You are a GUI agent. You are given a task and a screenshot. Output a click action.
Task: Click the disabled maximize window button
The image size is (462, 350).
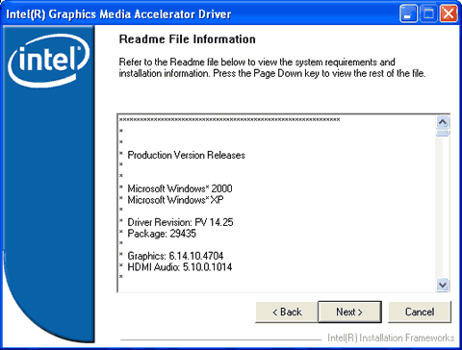tap(428, 13)
